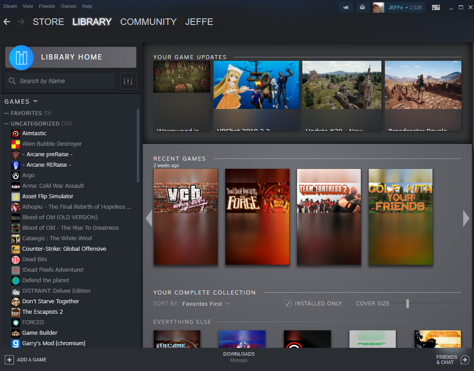The image size is (474, 371).
Task: Click the Don't Starve Together icon
Action: point(16,301)
